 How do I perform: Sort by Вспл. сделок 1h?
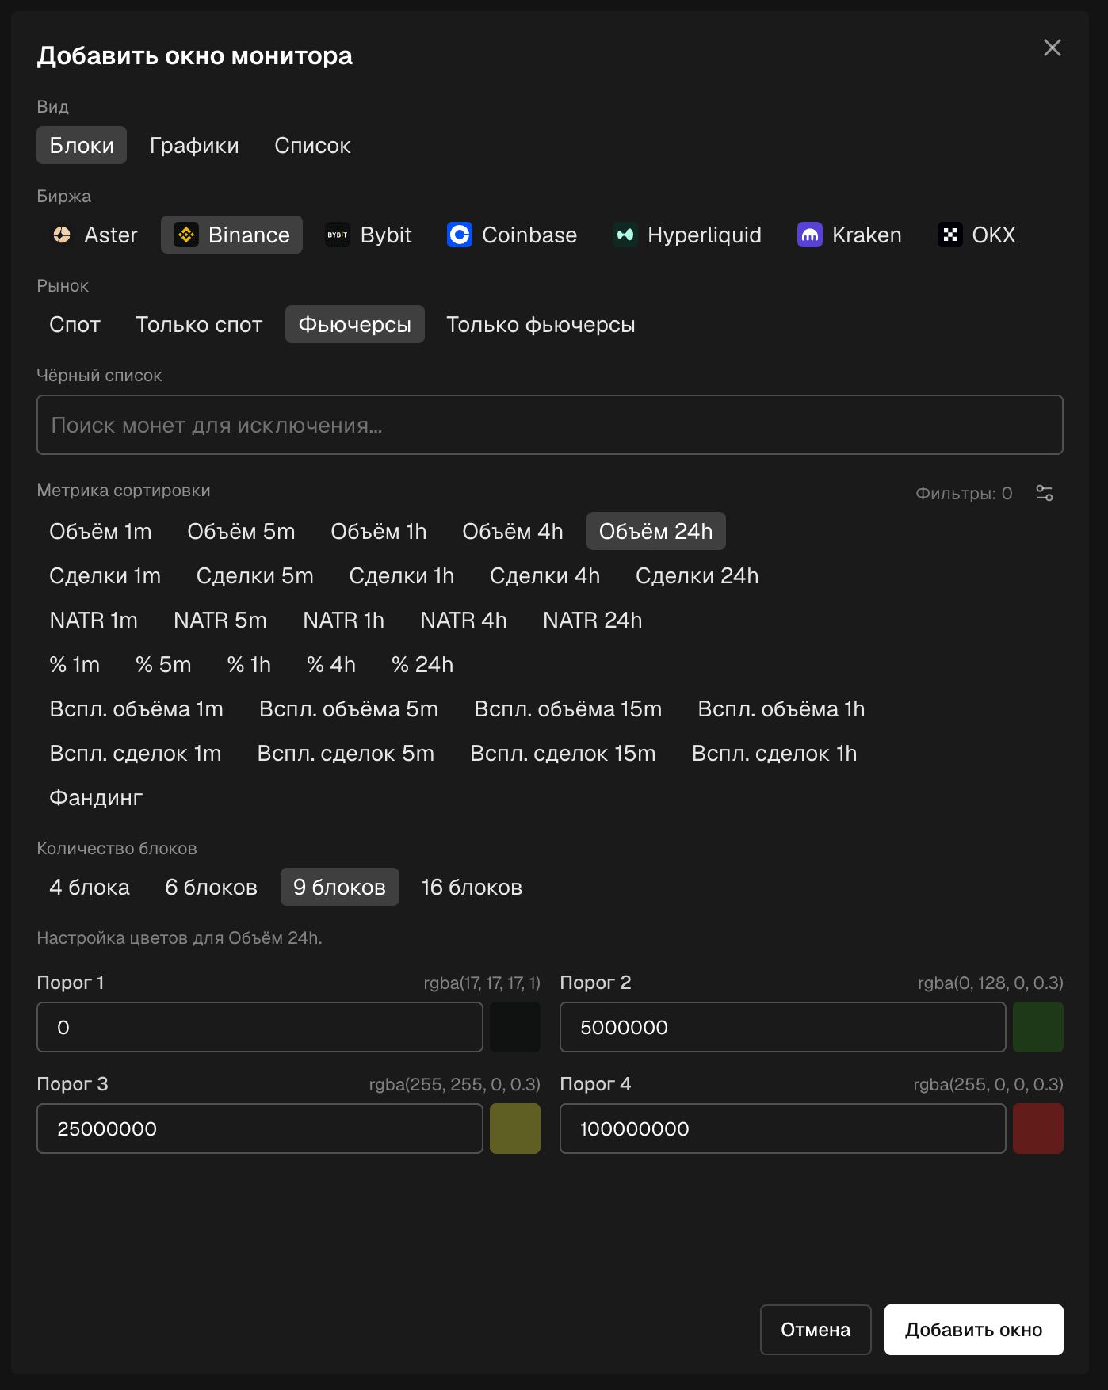[x=774, y=754]
